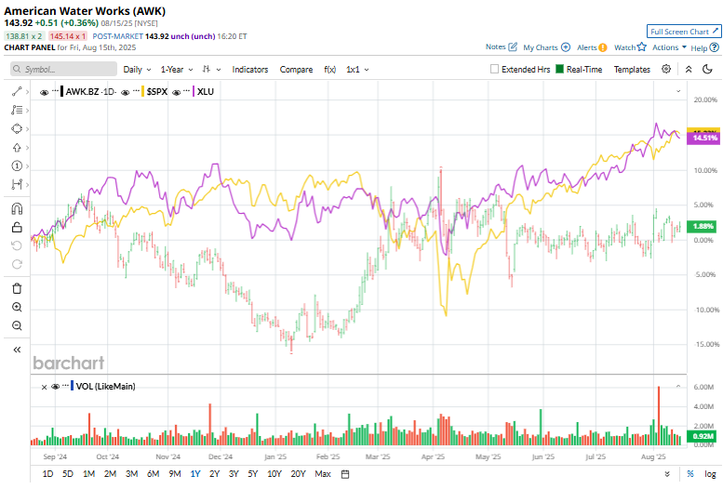Image resolution: width=723 pixels, height=489 pixels.
Task: Select the arrow marker tool
Action: click(17, 148)
